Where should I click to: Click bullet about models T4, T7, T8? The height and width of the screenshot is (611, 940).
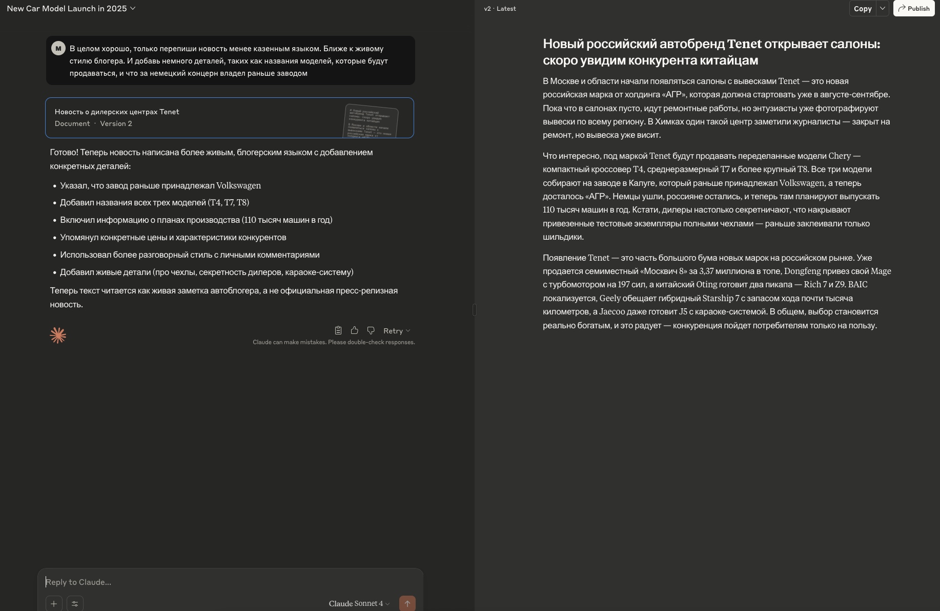[154, 202]
